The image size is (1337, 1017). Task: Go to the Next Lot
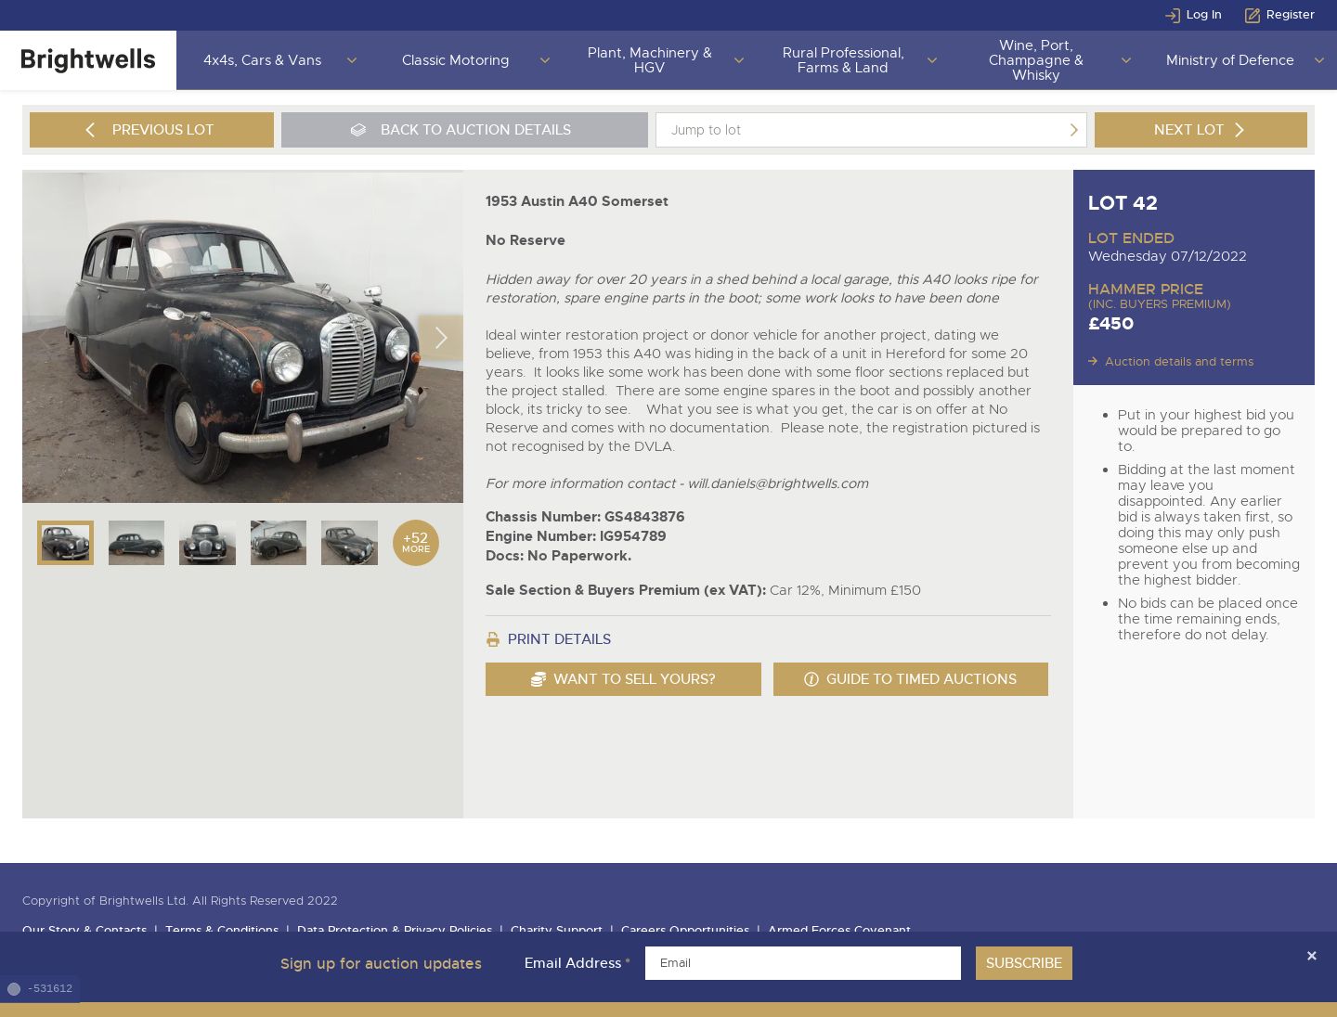(x=1201, y=130)
